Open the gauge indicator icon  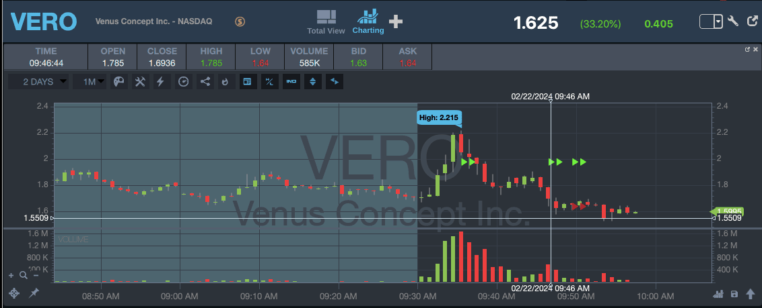coord(183,82)
